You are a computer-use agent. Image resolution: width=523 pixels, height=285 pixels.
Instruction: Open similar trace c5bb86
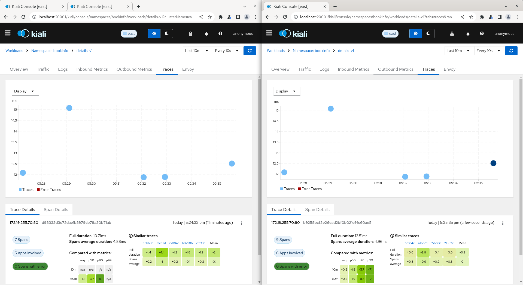148,243
